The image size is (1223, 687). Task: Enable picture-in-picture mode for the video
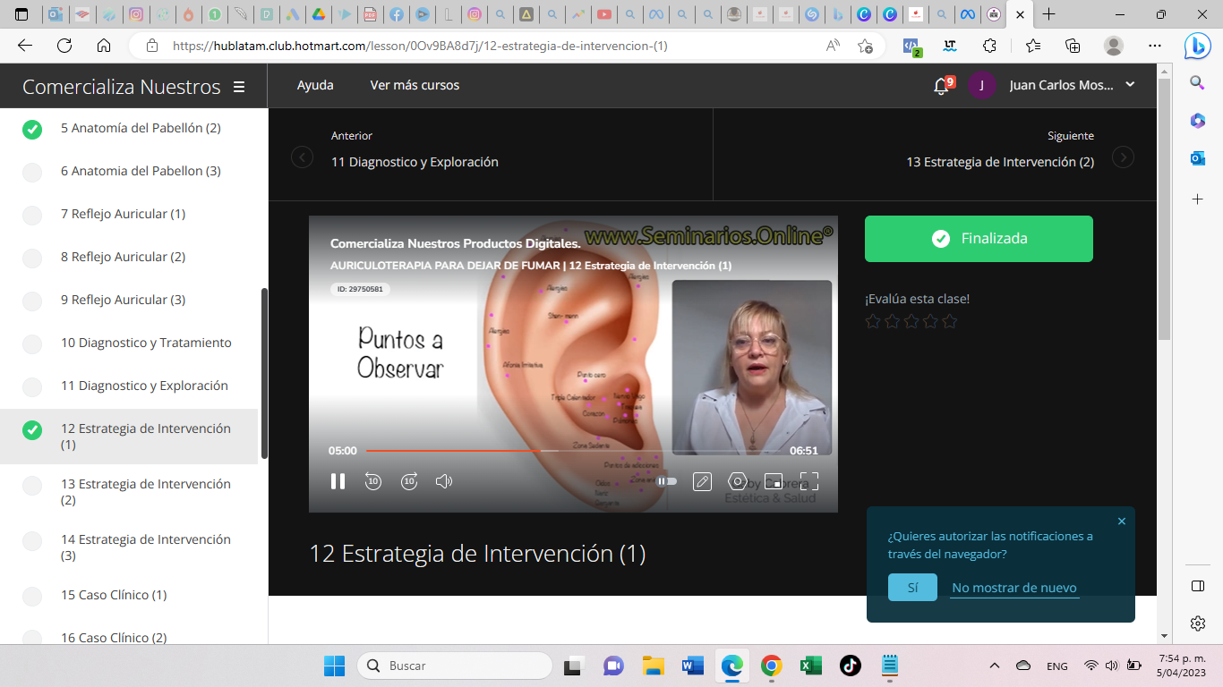[x=774, y=481]
